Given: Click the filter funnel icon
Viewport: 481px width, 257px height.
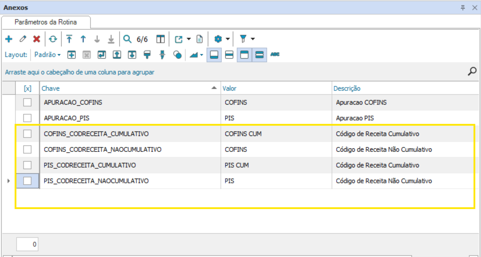Looking at the screenshot, I should [x=243, y=39].
